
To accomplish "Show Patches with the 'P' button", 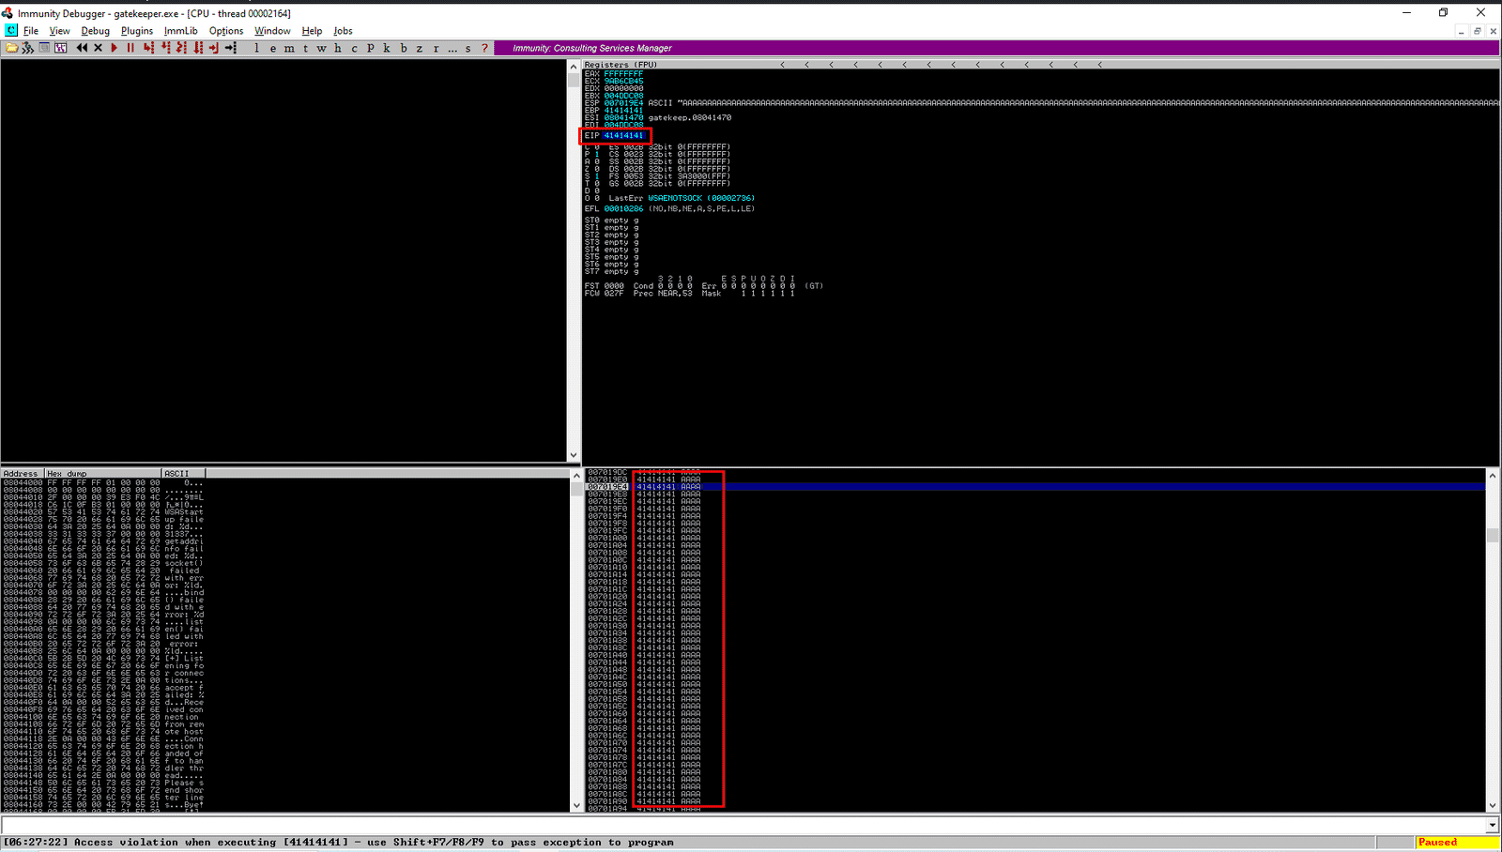I will pos(370,48).
